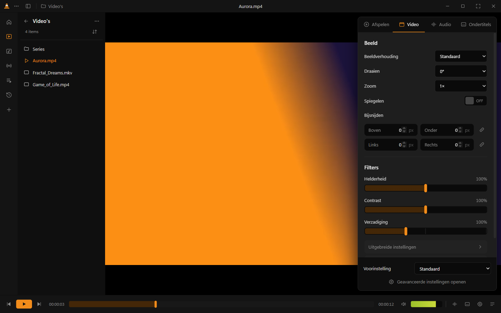The image size is (501, 313).
Task: Adjust the Helderheid slider
Action: tap(426, 188)
